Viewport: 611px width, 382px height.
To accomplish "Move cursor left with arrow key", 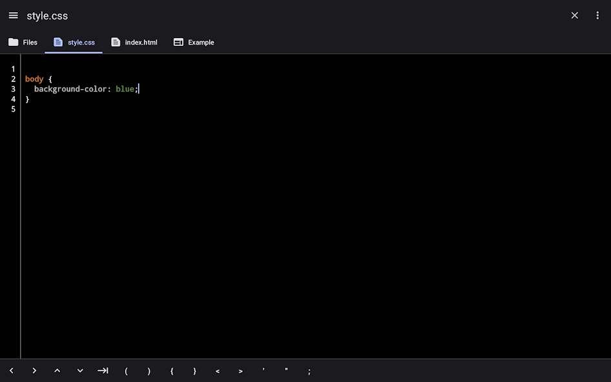I will point(12,370).
